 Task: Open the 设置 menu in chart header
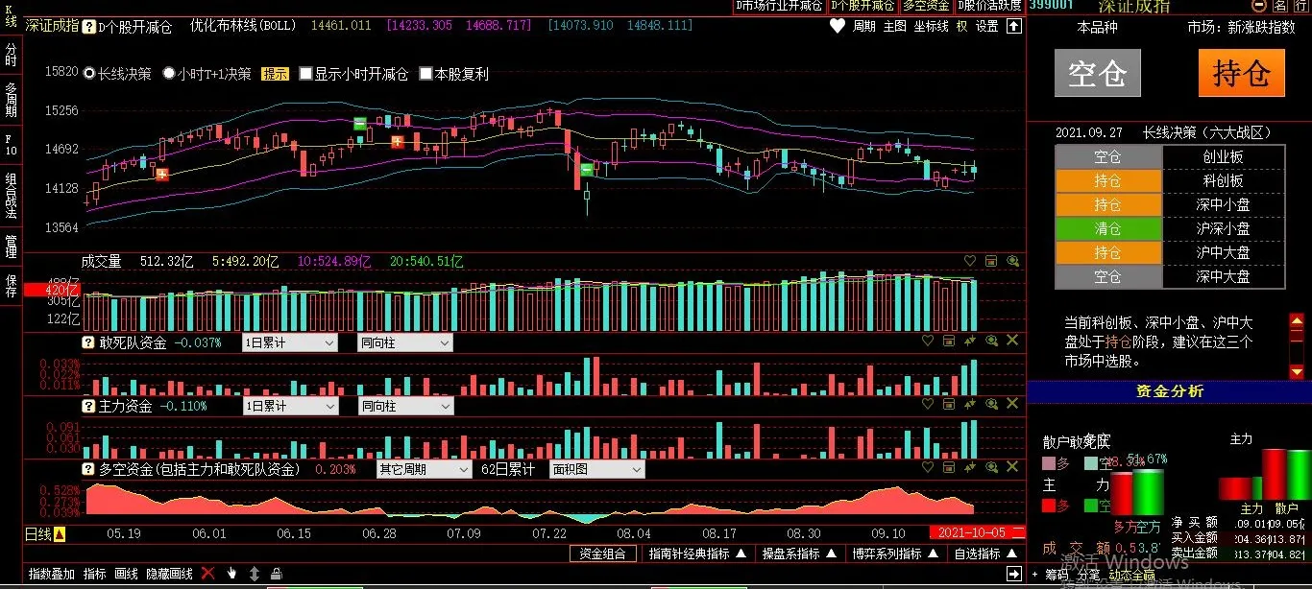coord(987,27)
